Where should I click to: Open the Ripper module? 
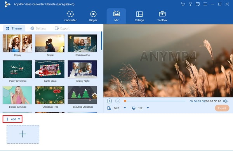coord(93,16)
